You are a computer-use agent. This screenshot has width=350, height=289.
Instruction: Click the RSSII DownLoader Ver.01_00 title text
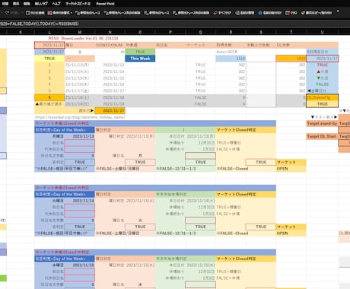pyautogui.click(x=83, y=38)
